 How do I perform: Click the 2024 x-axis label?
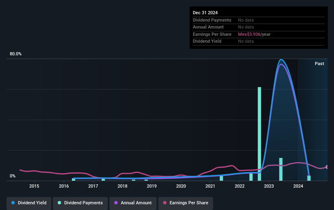click(298, 186)
